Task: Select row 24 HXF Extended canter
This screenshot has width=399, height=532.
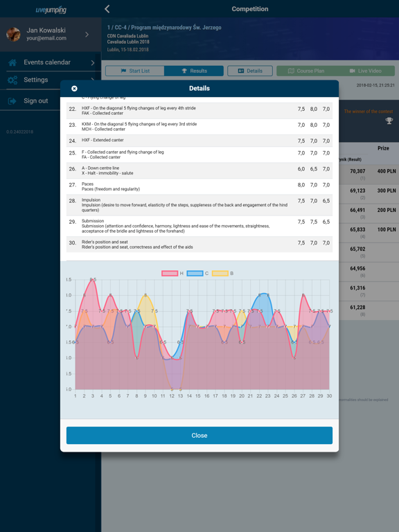Action: [x=199, y=141]
